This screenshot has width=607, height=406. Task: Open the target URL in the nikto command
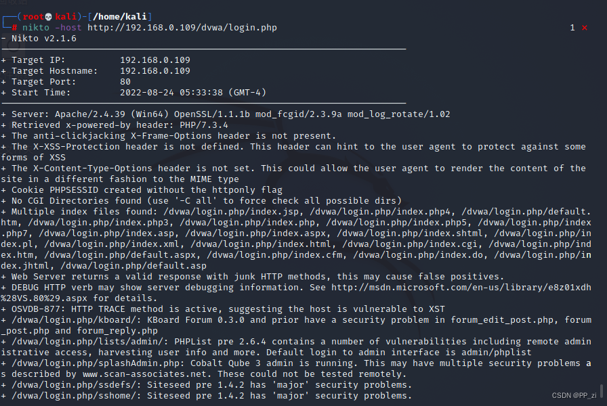point(182,28)
